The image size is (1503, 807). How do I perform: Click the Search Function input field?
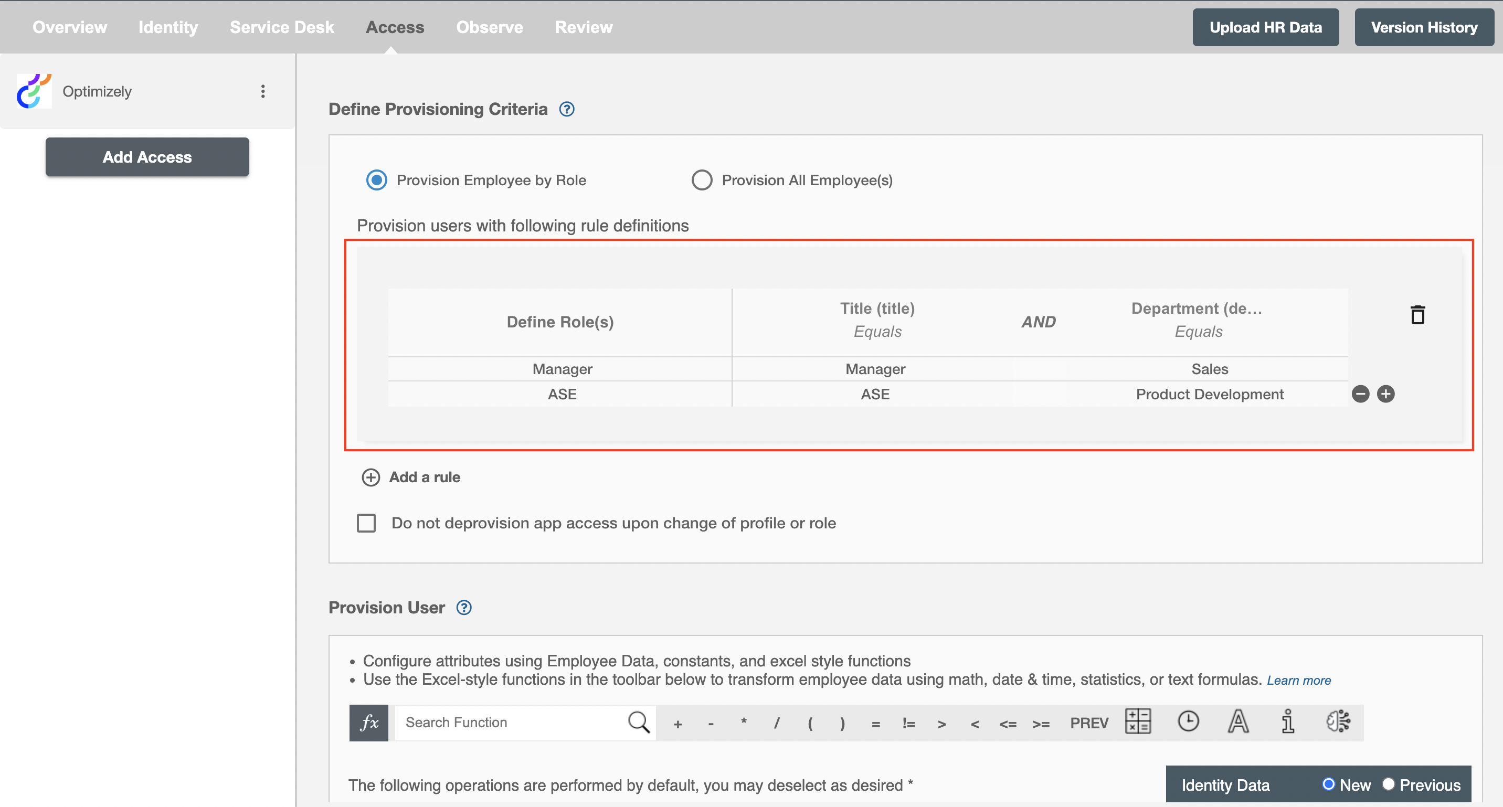507,723
